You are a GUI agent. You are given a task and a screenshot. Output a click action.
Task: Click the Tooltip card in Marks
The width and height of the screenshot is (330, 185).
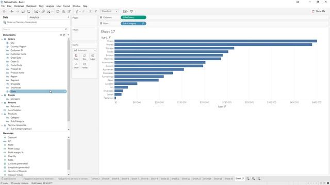click(x=85, y=66)
